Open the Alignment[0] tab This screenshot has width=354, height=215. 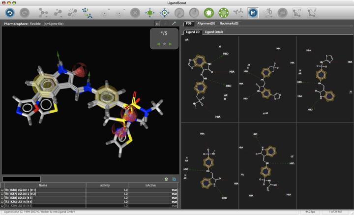point(206,23)
